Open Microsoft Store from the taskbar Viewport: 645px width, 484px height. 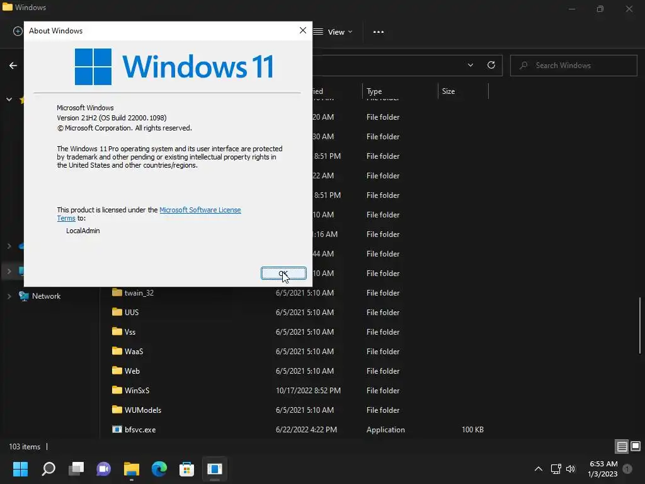pyautogui.click(x=186, y=469)
